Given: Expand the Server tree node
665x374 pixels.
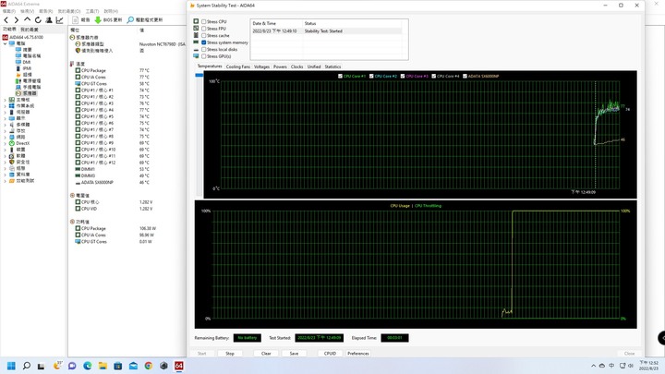Looking at the screenshot, I should (x=6, y=112).
